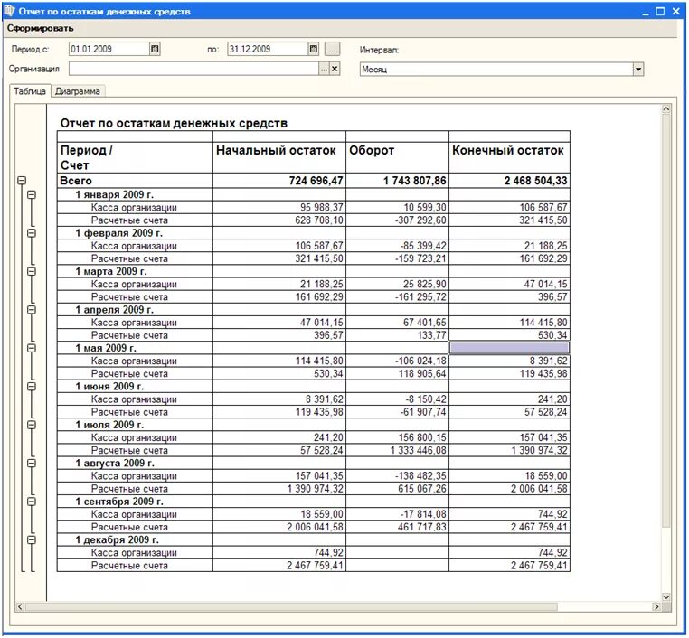Viewport: 689px width, 638px height.
Task: Click the Сформировать command
Action: 40,29
